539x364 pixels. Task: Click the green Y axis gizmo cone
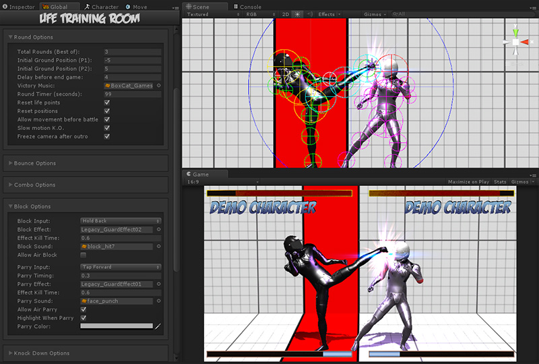coord(515,32)
